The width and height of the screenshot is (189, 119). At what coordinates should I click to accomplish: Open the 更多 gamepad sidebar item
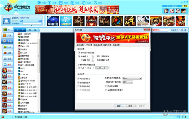(8, 65)
